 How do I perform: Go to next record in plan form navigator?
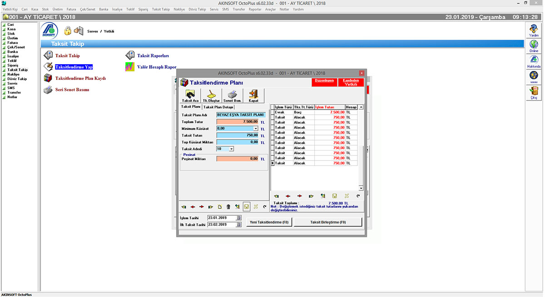point(202,206)
